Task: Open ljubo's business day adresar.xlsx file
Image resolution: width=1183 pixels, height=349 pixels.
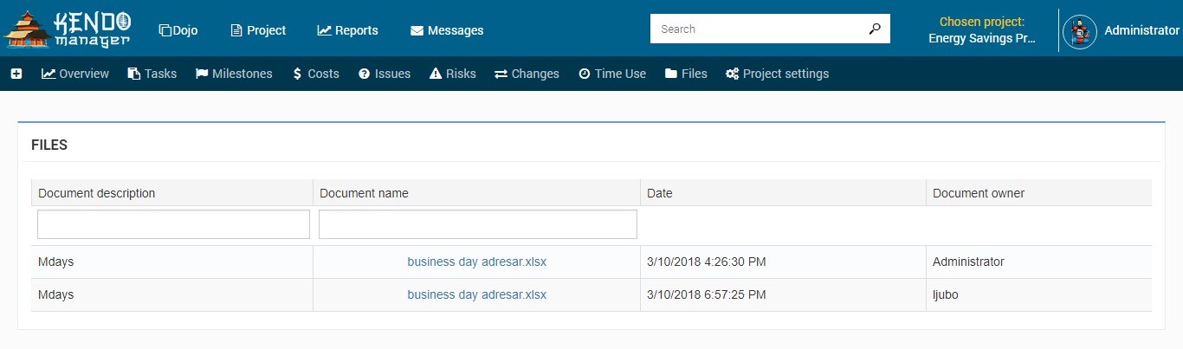Action: 477,294
